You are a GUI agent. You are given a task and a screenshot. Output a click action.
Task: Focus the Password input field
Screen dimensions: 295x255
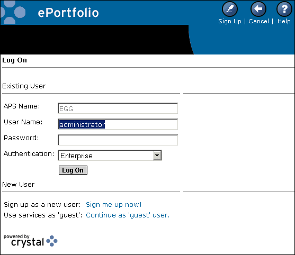pyautogui.click(x=118, y=140)
